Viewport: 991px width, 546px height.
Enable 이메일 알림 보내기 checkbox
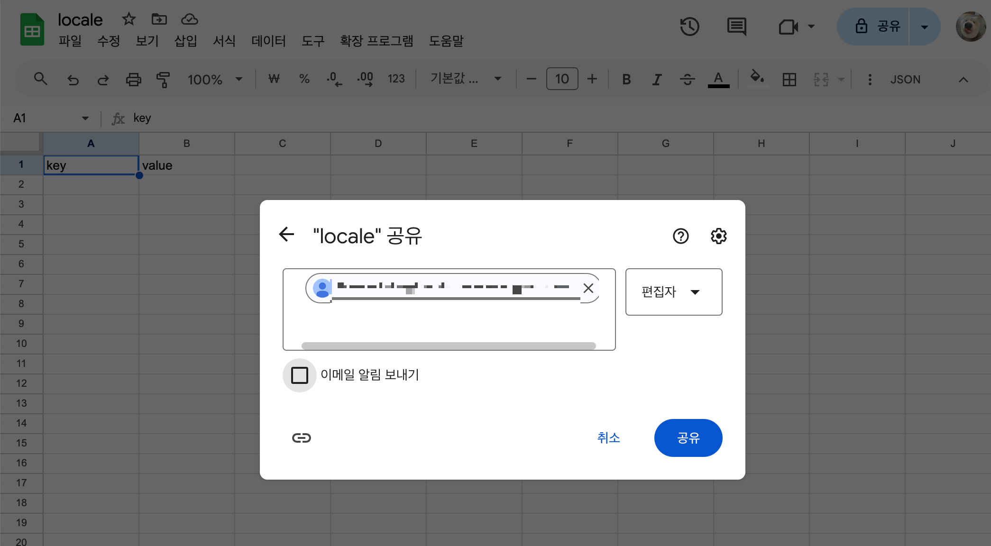tap(300, 375)
